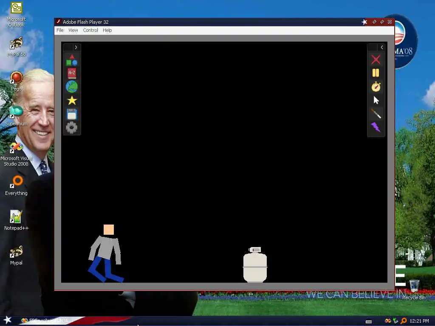Collapse the right toolbar arrow
The height and width of the screenshot is (326, 435).
pos(382,48)
